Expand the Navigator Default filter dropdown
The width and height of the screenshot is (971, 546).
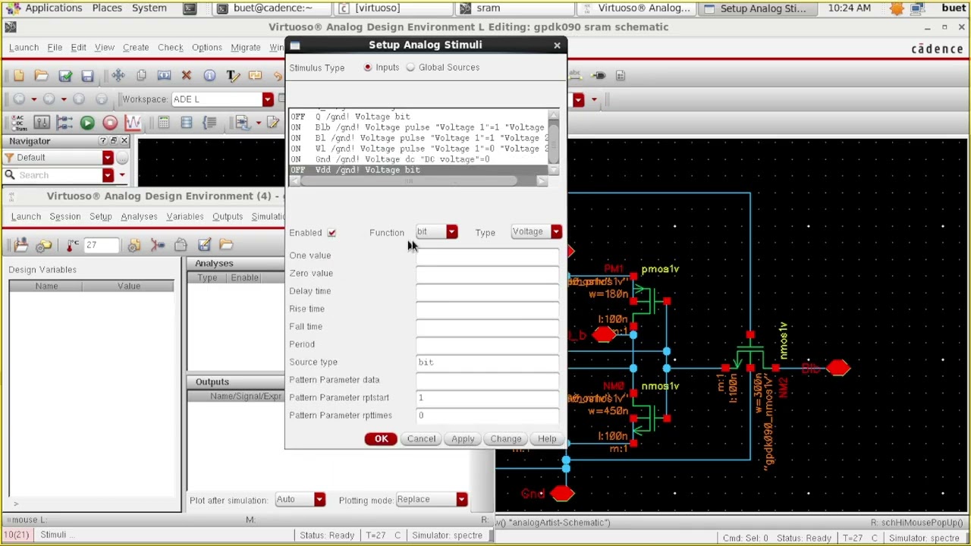(108, 158)
